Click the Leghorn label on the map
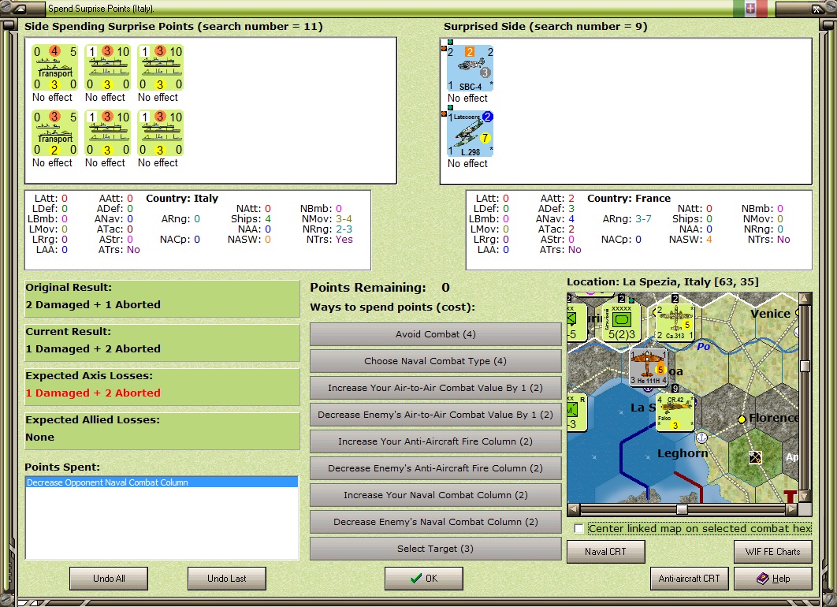The image size is (837, 607). tap(683, 453)
